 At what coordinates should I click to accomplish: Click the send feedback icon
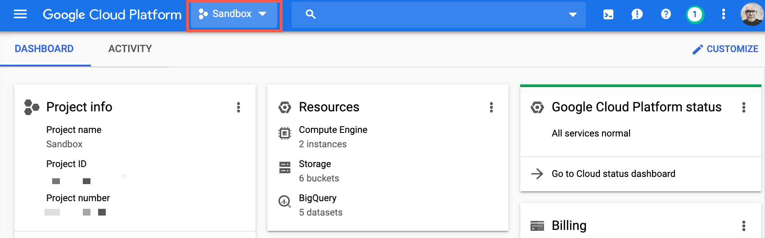pyautogui.click(x=637, y=15)
